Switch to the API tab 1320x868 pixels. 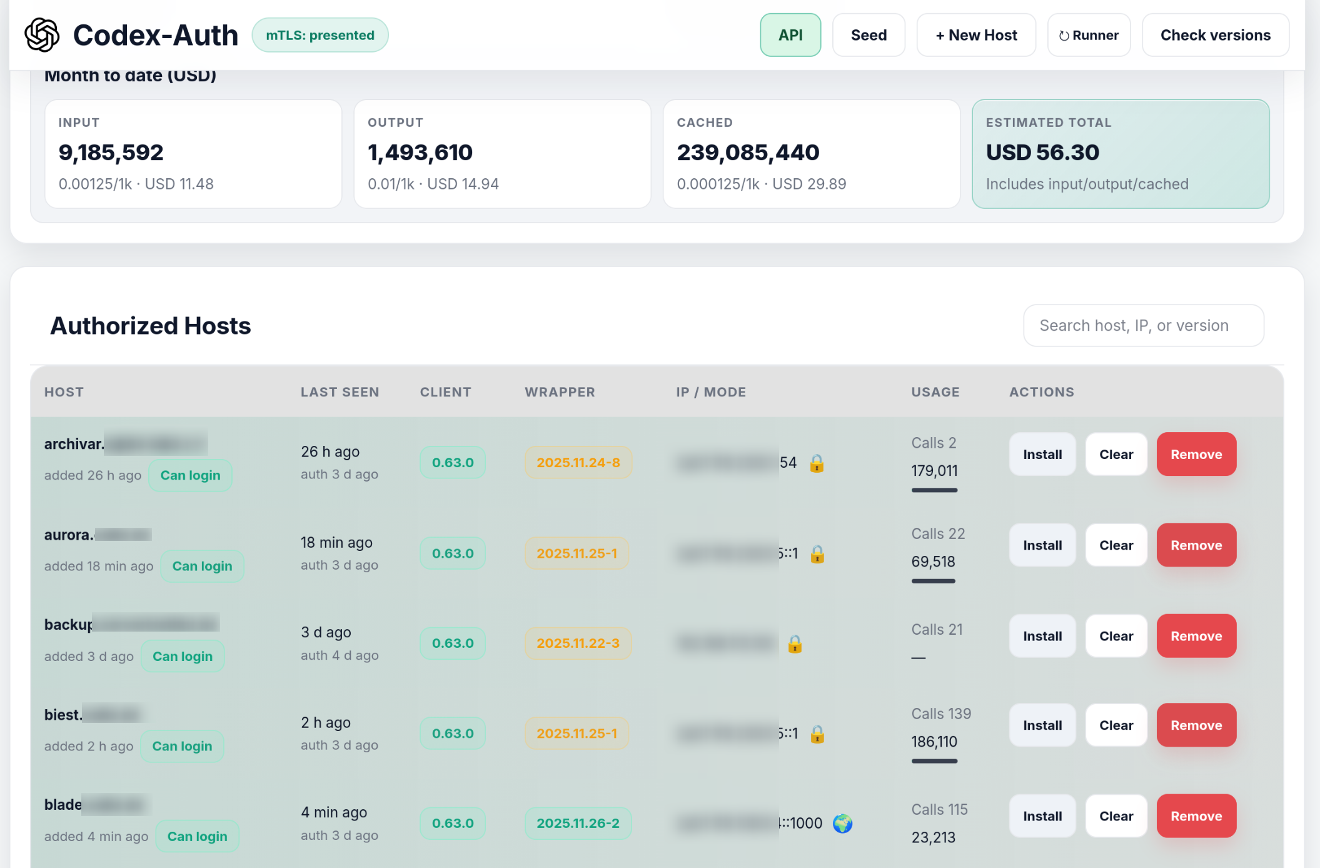click(790, 35)
